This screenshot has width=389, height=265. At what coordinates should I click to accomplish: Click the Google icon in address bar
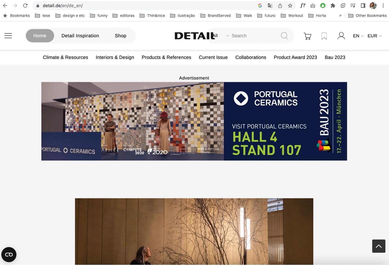point(260,6)
